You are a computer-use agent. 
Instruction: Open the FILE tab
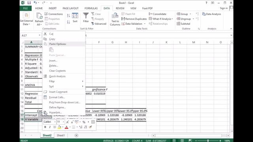25,8
